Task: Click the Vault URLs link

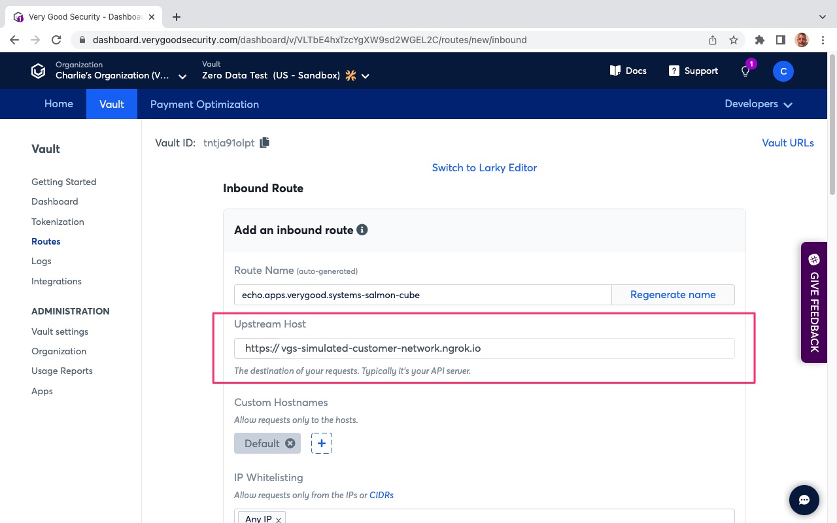Action: [788, 143]
